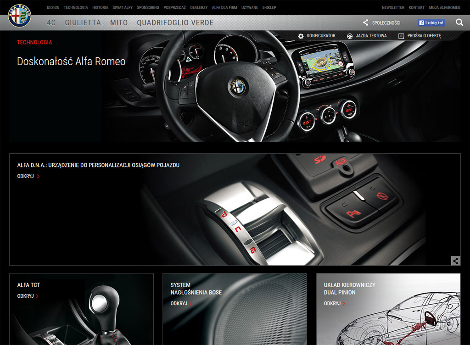Click the Jazda Testowa steering wheel icon

tap(349, 36)
